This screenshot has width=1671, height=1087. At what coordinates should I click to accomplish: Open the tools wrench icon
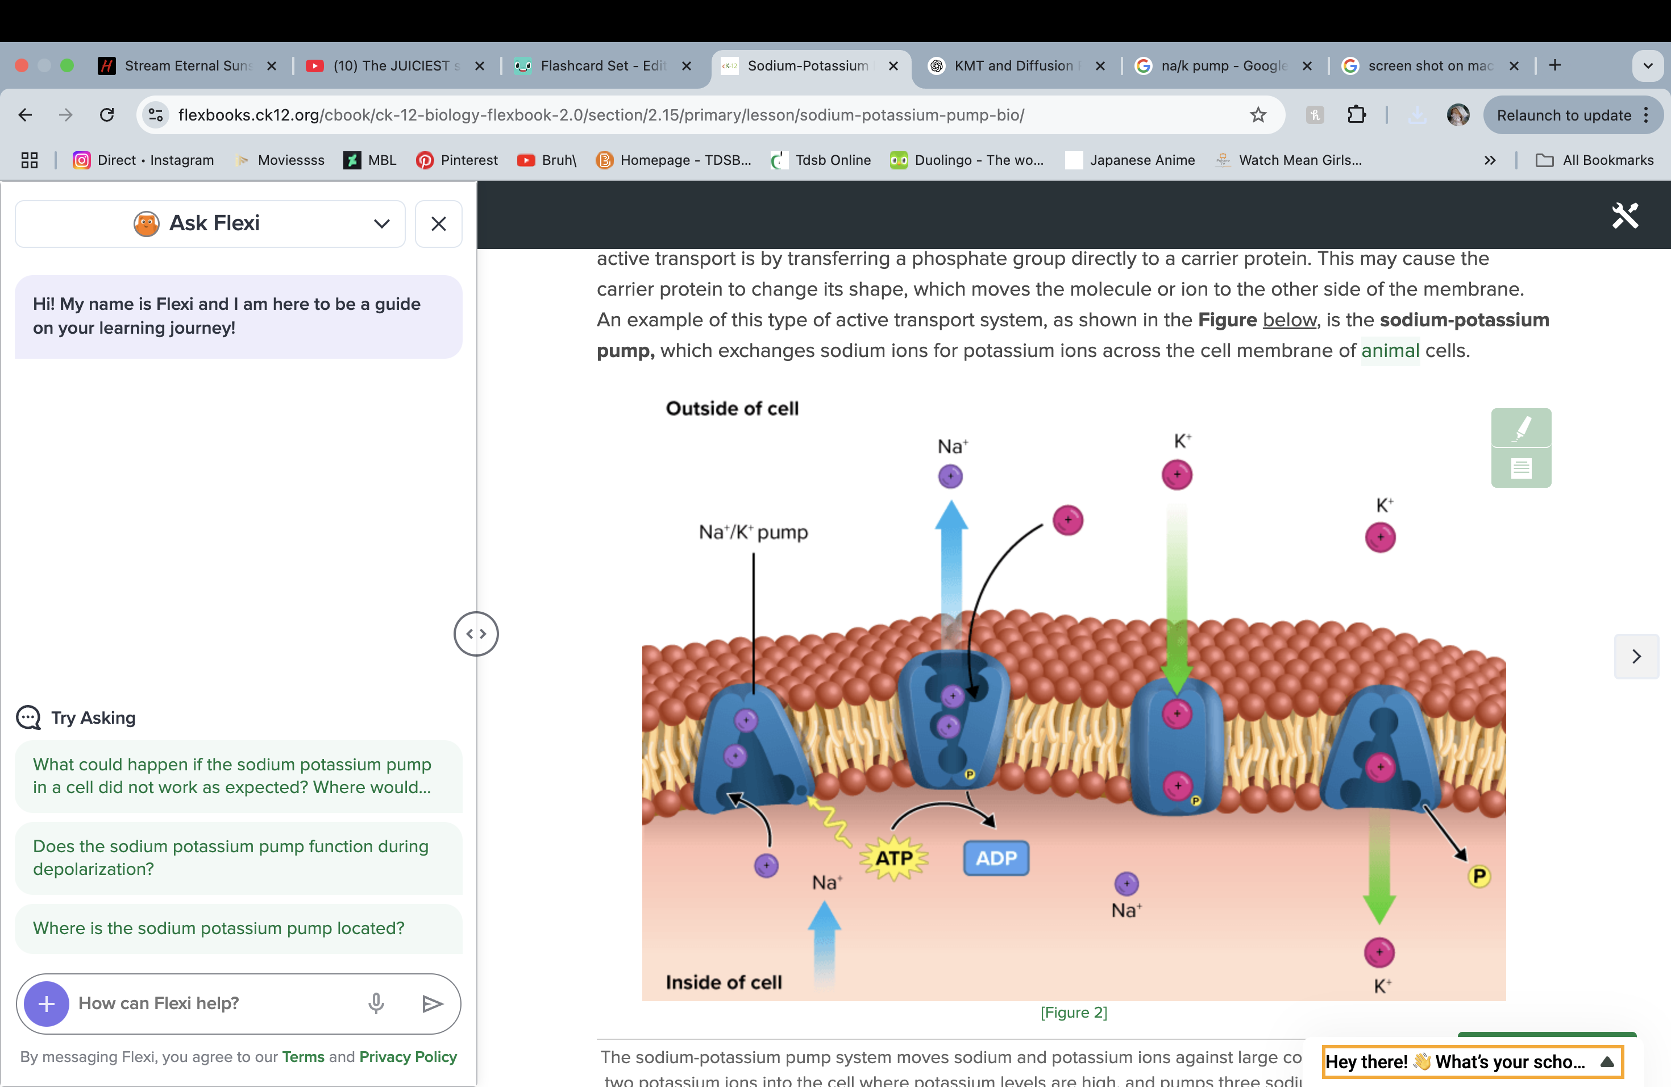point(1624,215)
